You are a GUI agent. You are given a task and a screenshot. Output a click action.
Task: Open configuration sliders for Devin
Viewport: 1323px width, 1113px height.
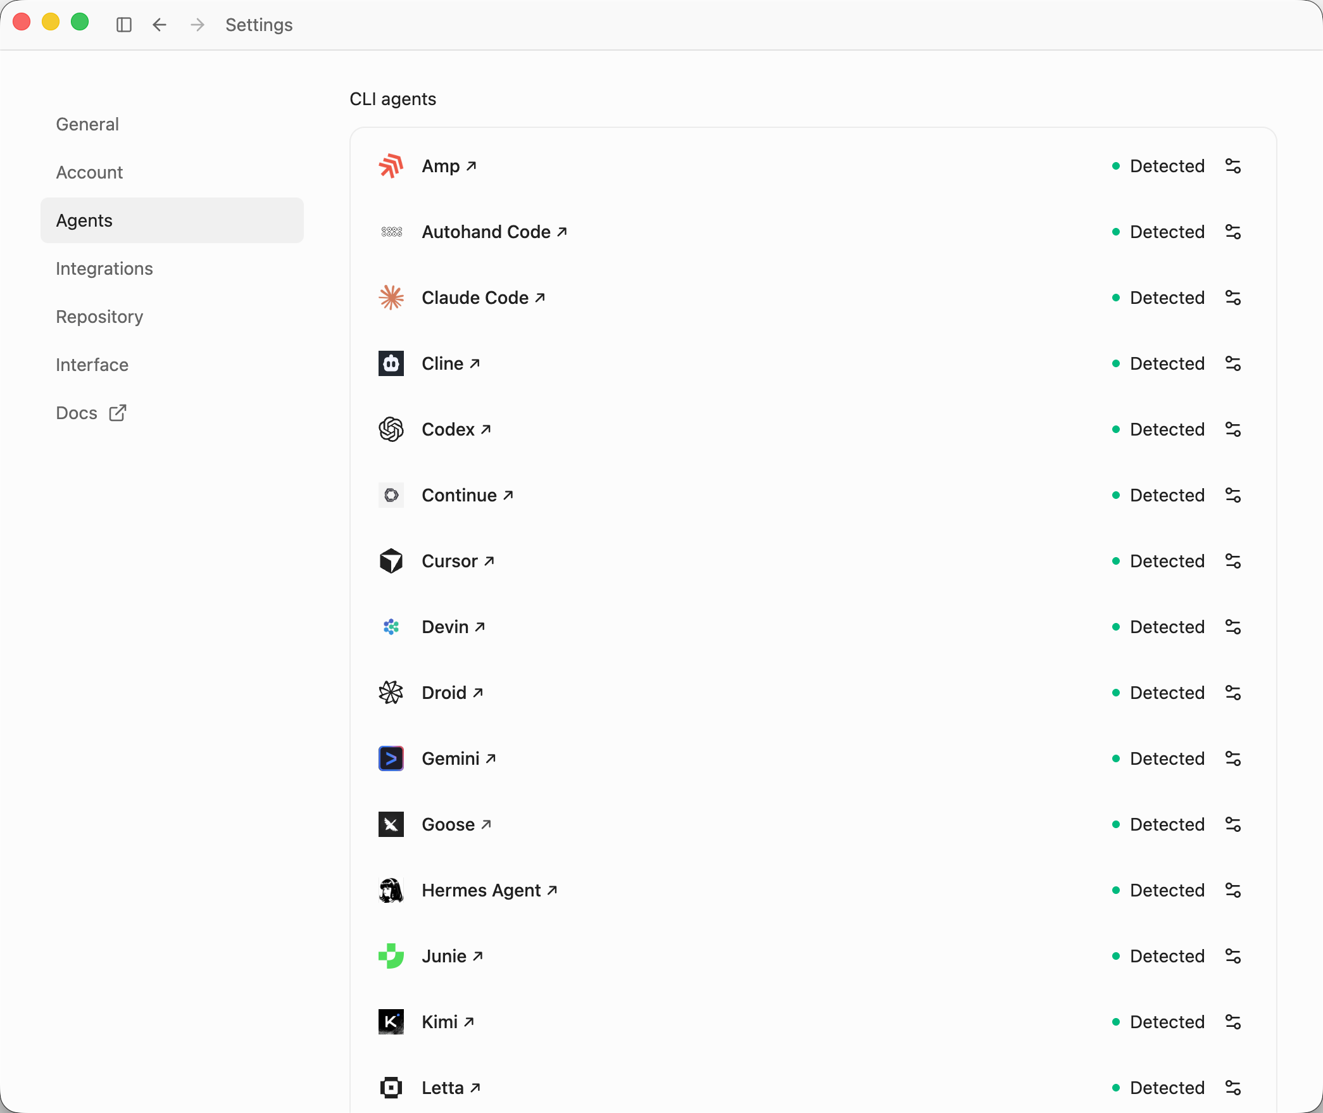click(1233, 627)
